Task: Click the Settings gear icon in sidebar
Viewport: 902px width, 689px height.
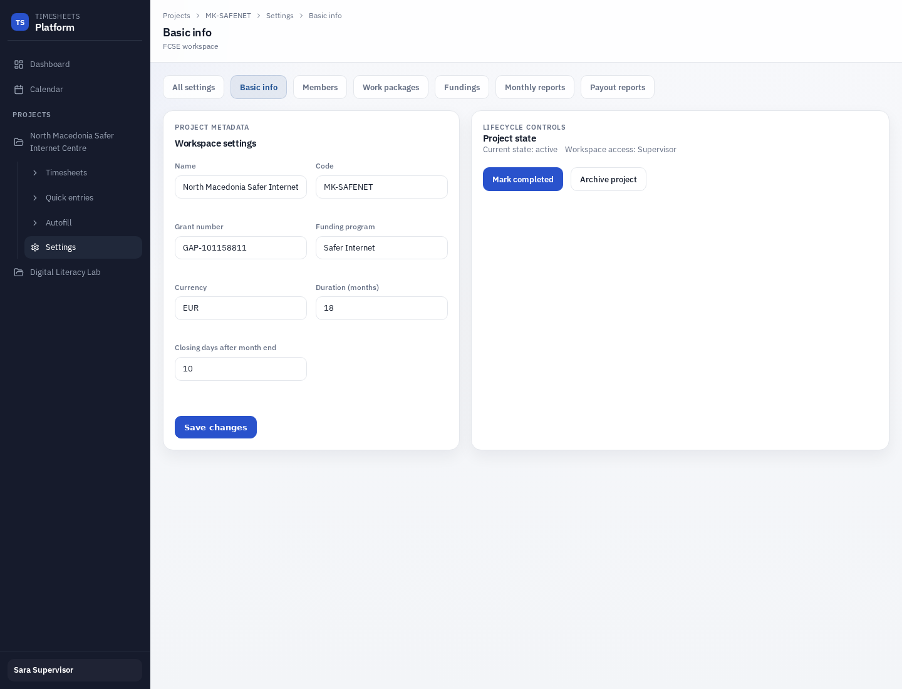Action: pos(36,247)
